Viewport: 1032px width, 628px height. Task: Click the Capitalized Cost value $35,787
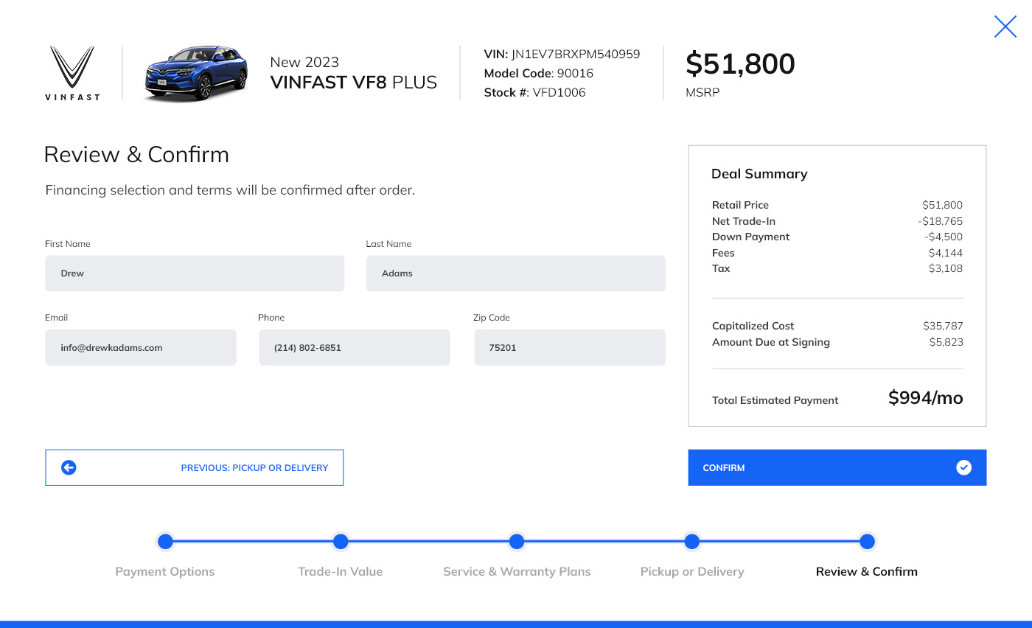click(x=943, y=326)
